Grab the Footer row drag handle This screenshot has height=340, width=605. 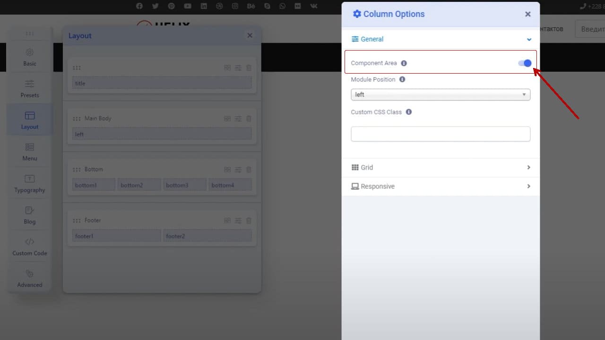[x=77, y=221]
